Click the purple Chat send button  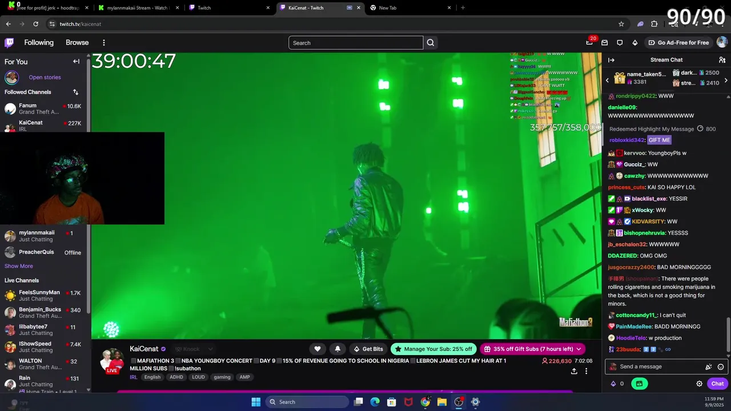(x=717, y=384)
